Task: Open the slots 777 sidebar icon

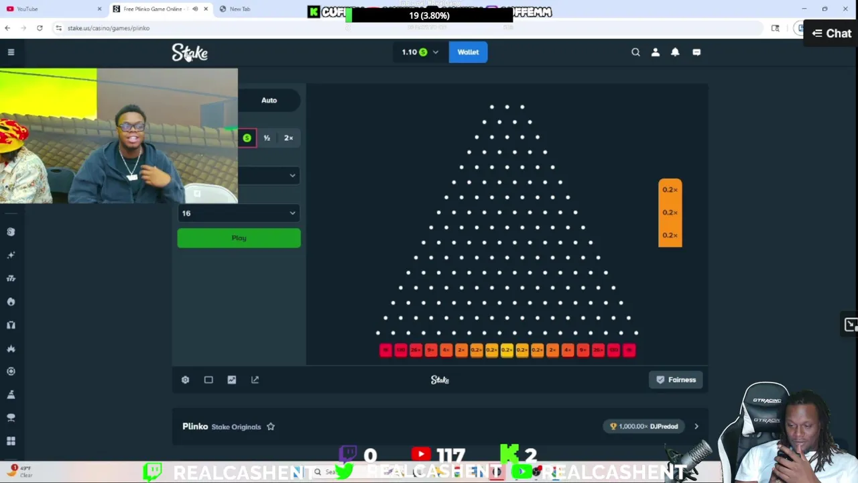Action: coord(11,278)
